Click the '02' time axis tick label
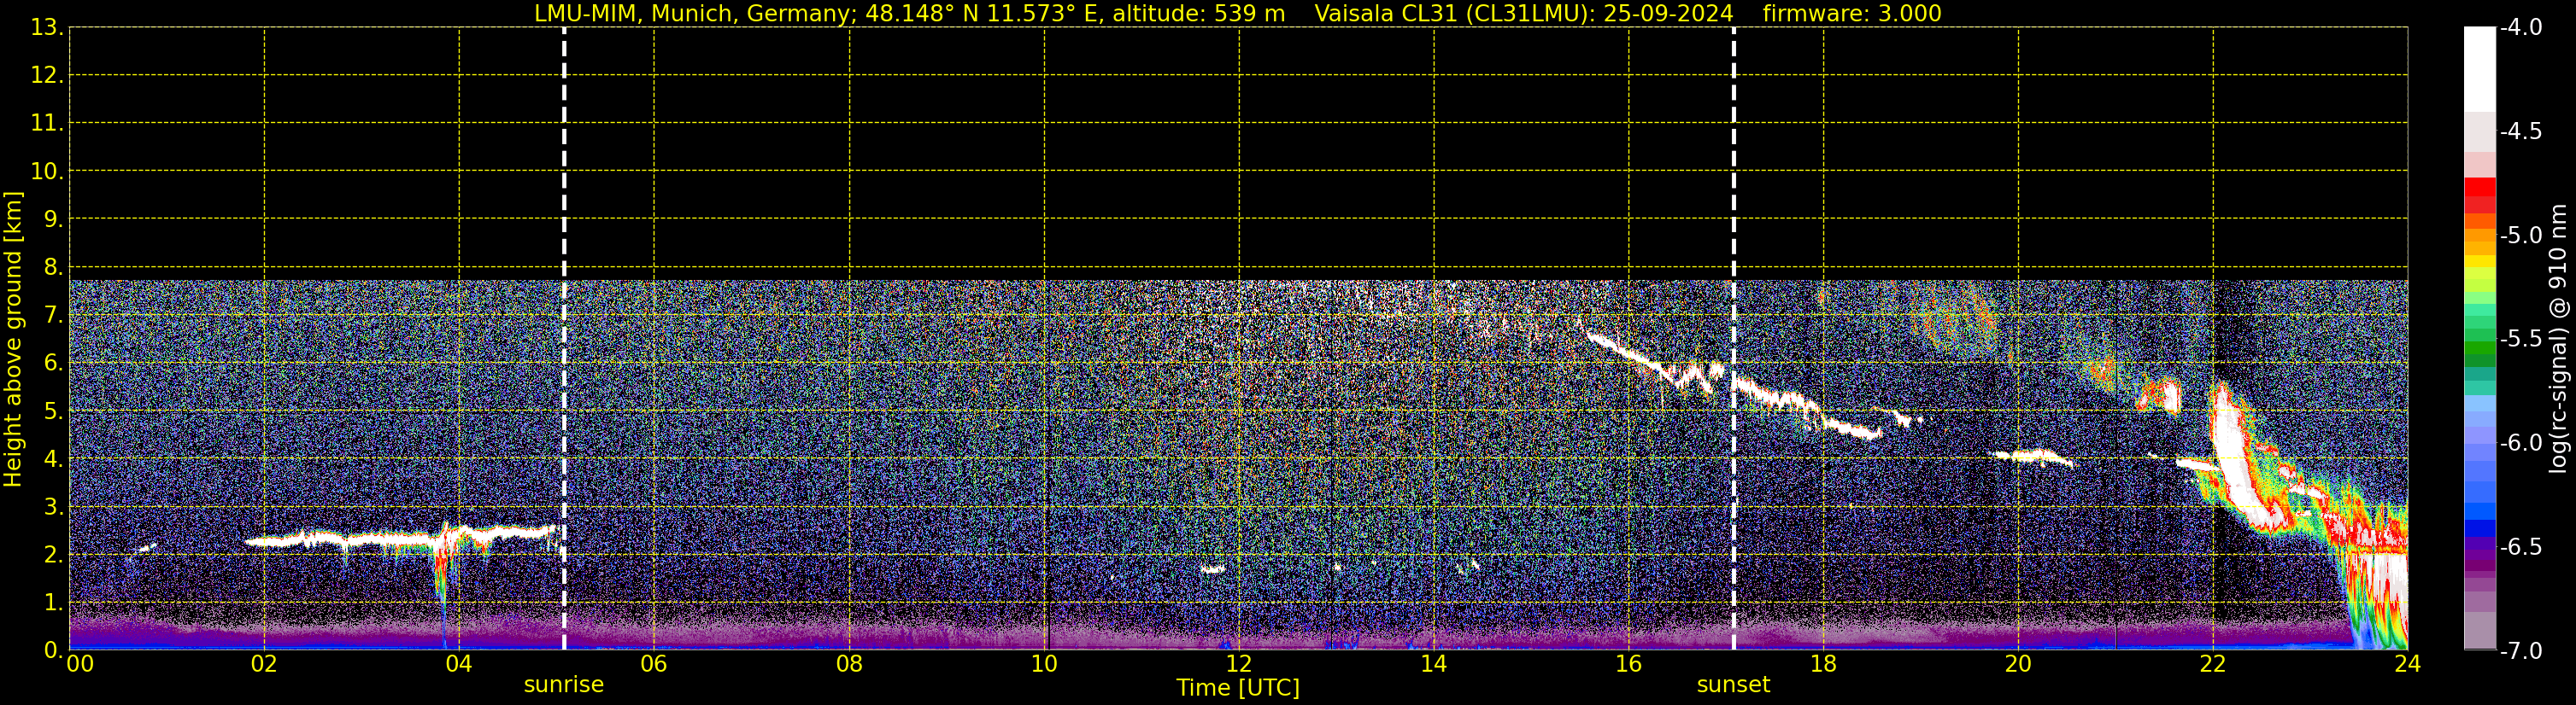Image resolution: width=2576 pixels, height=705 pixels. [x=264, y=664]
